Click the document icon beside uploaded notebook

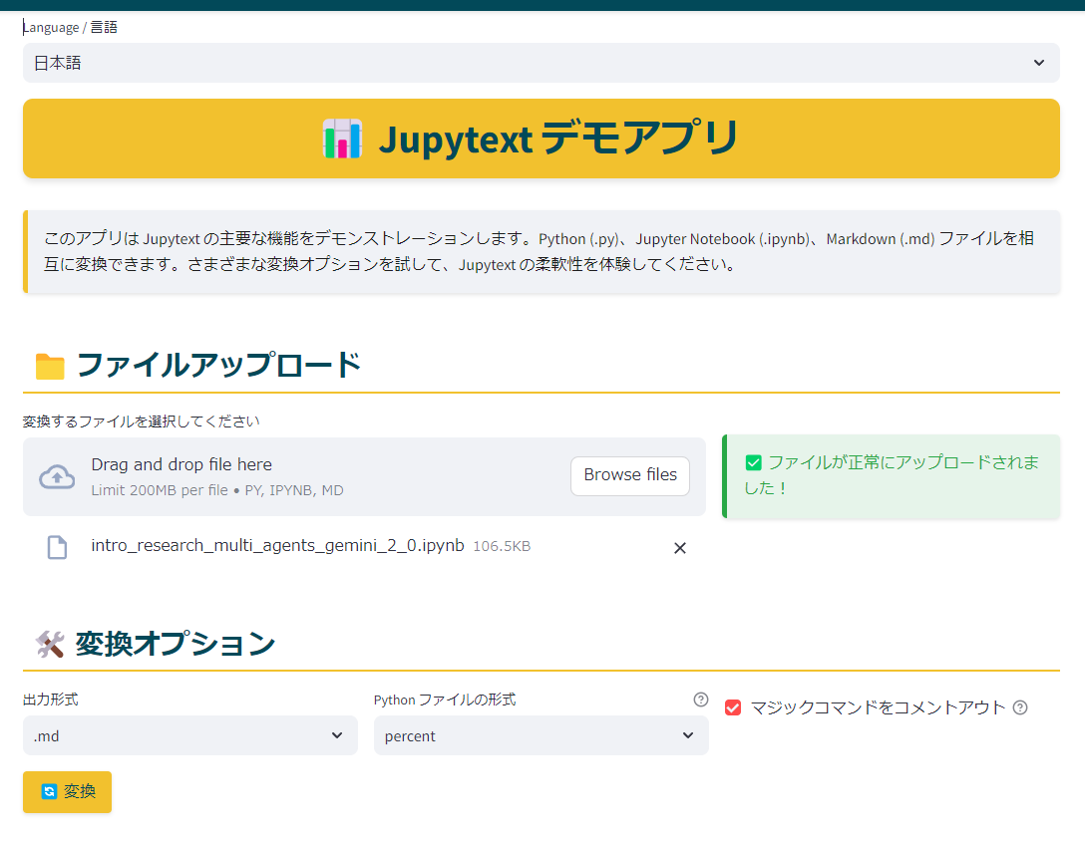(58, 547)
